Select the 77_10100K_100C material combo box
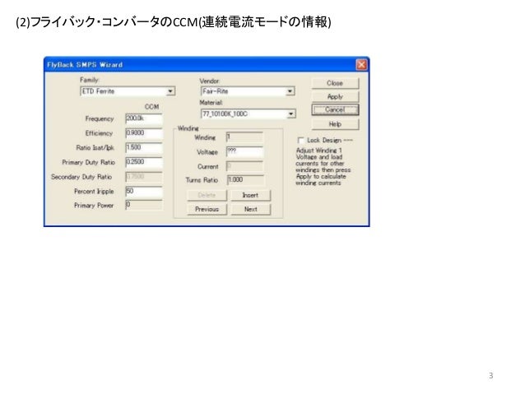 249,114
